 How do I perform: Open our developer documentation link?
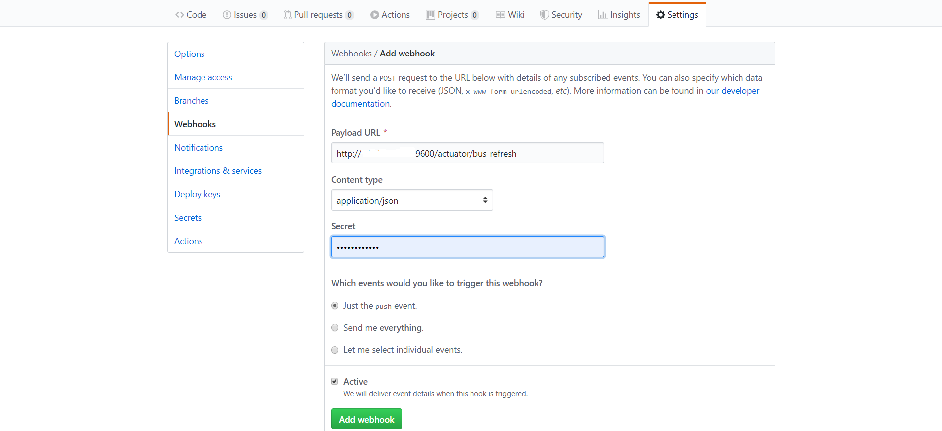733,91
